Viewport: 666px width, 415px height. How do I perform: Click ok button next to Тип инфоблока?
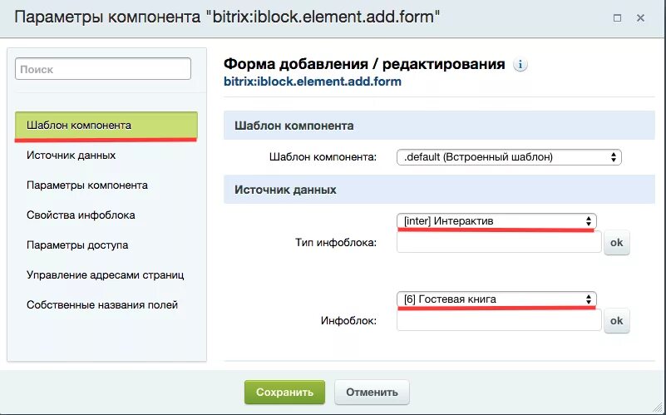tap(617, 243)
